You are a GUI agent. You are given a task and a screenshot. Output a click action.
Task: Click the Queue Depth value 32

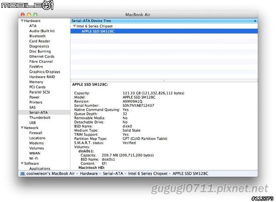[125, 114]
